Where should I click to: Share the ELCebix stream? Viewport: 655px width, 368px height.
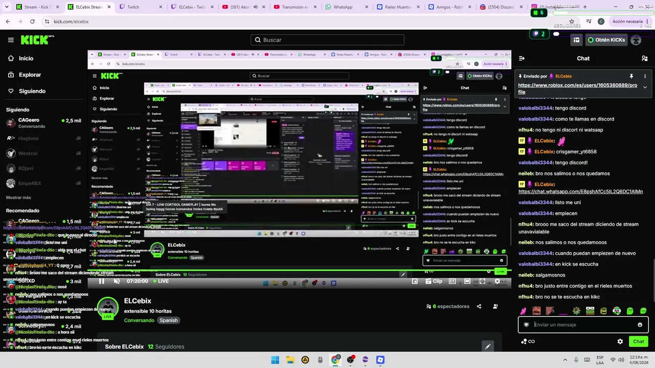(479, 307)
